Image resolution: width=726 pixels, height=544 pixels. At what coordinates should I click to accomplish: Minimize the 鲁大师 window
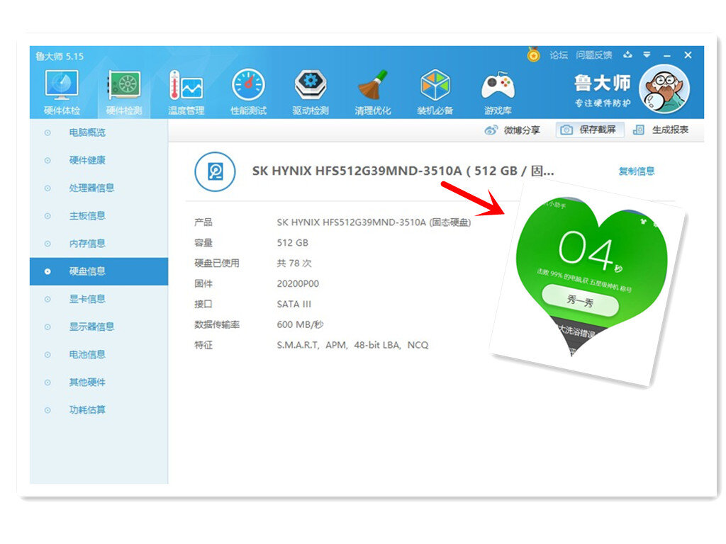click(x=666, y=55)
